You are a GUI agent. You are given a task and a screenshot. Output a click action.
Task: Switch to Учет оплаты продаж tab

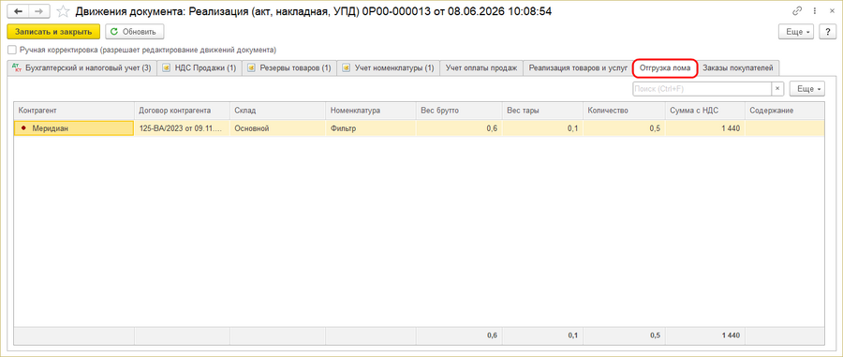tap(481, 68)
